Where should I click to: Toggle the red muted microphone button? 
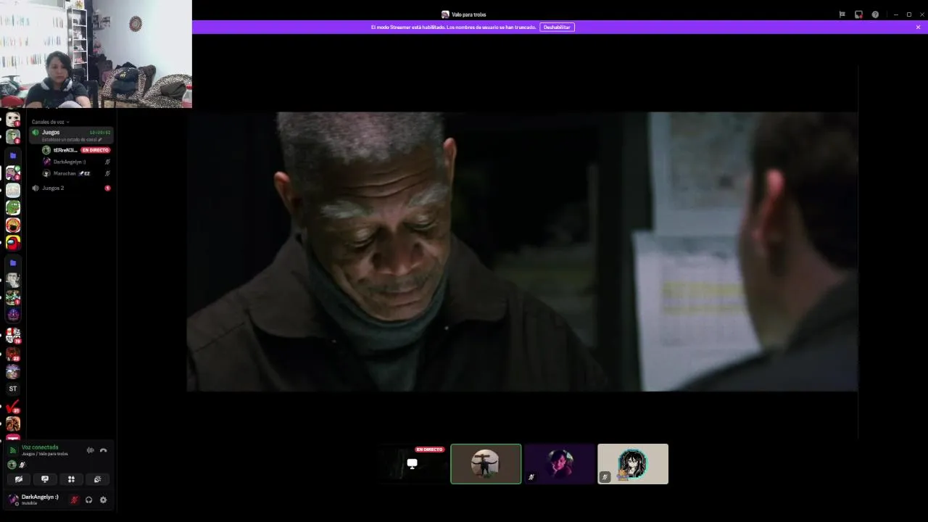(74, 500)
